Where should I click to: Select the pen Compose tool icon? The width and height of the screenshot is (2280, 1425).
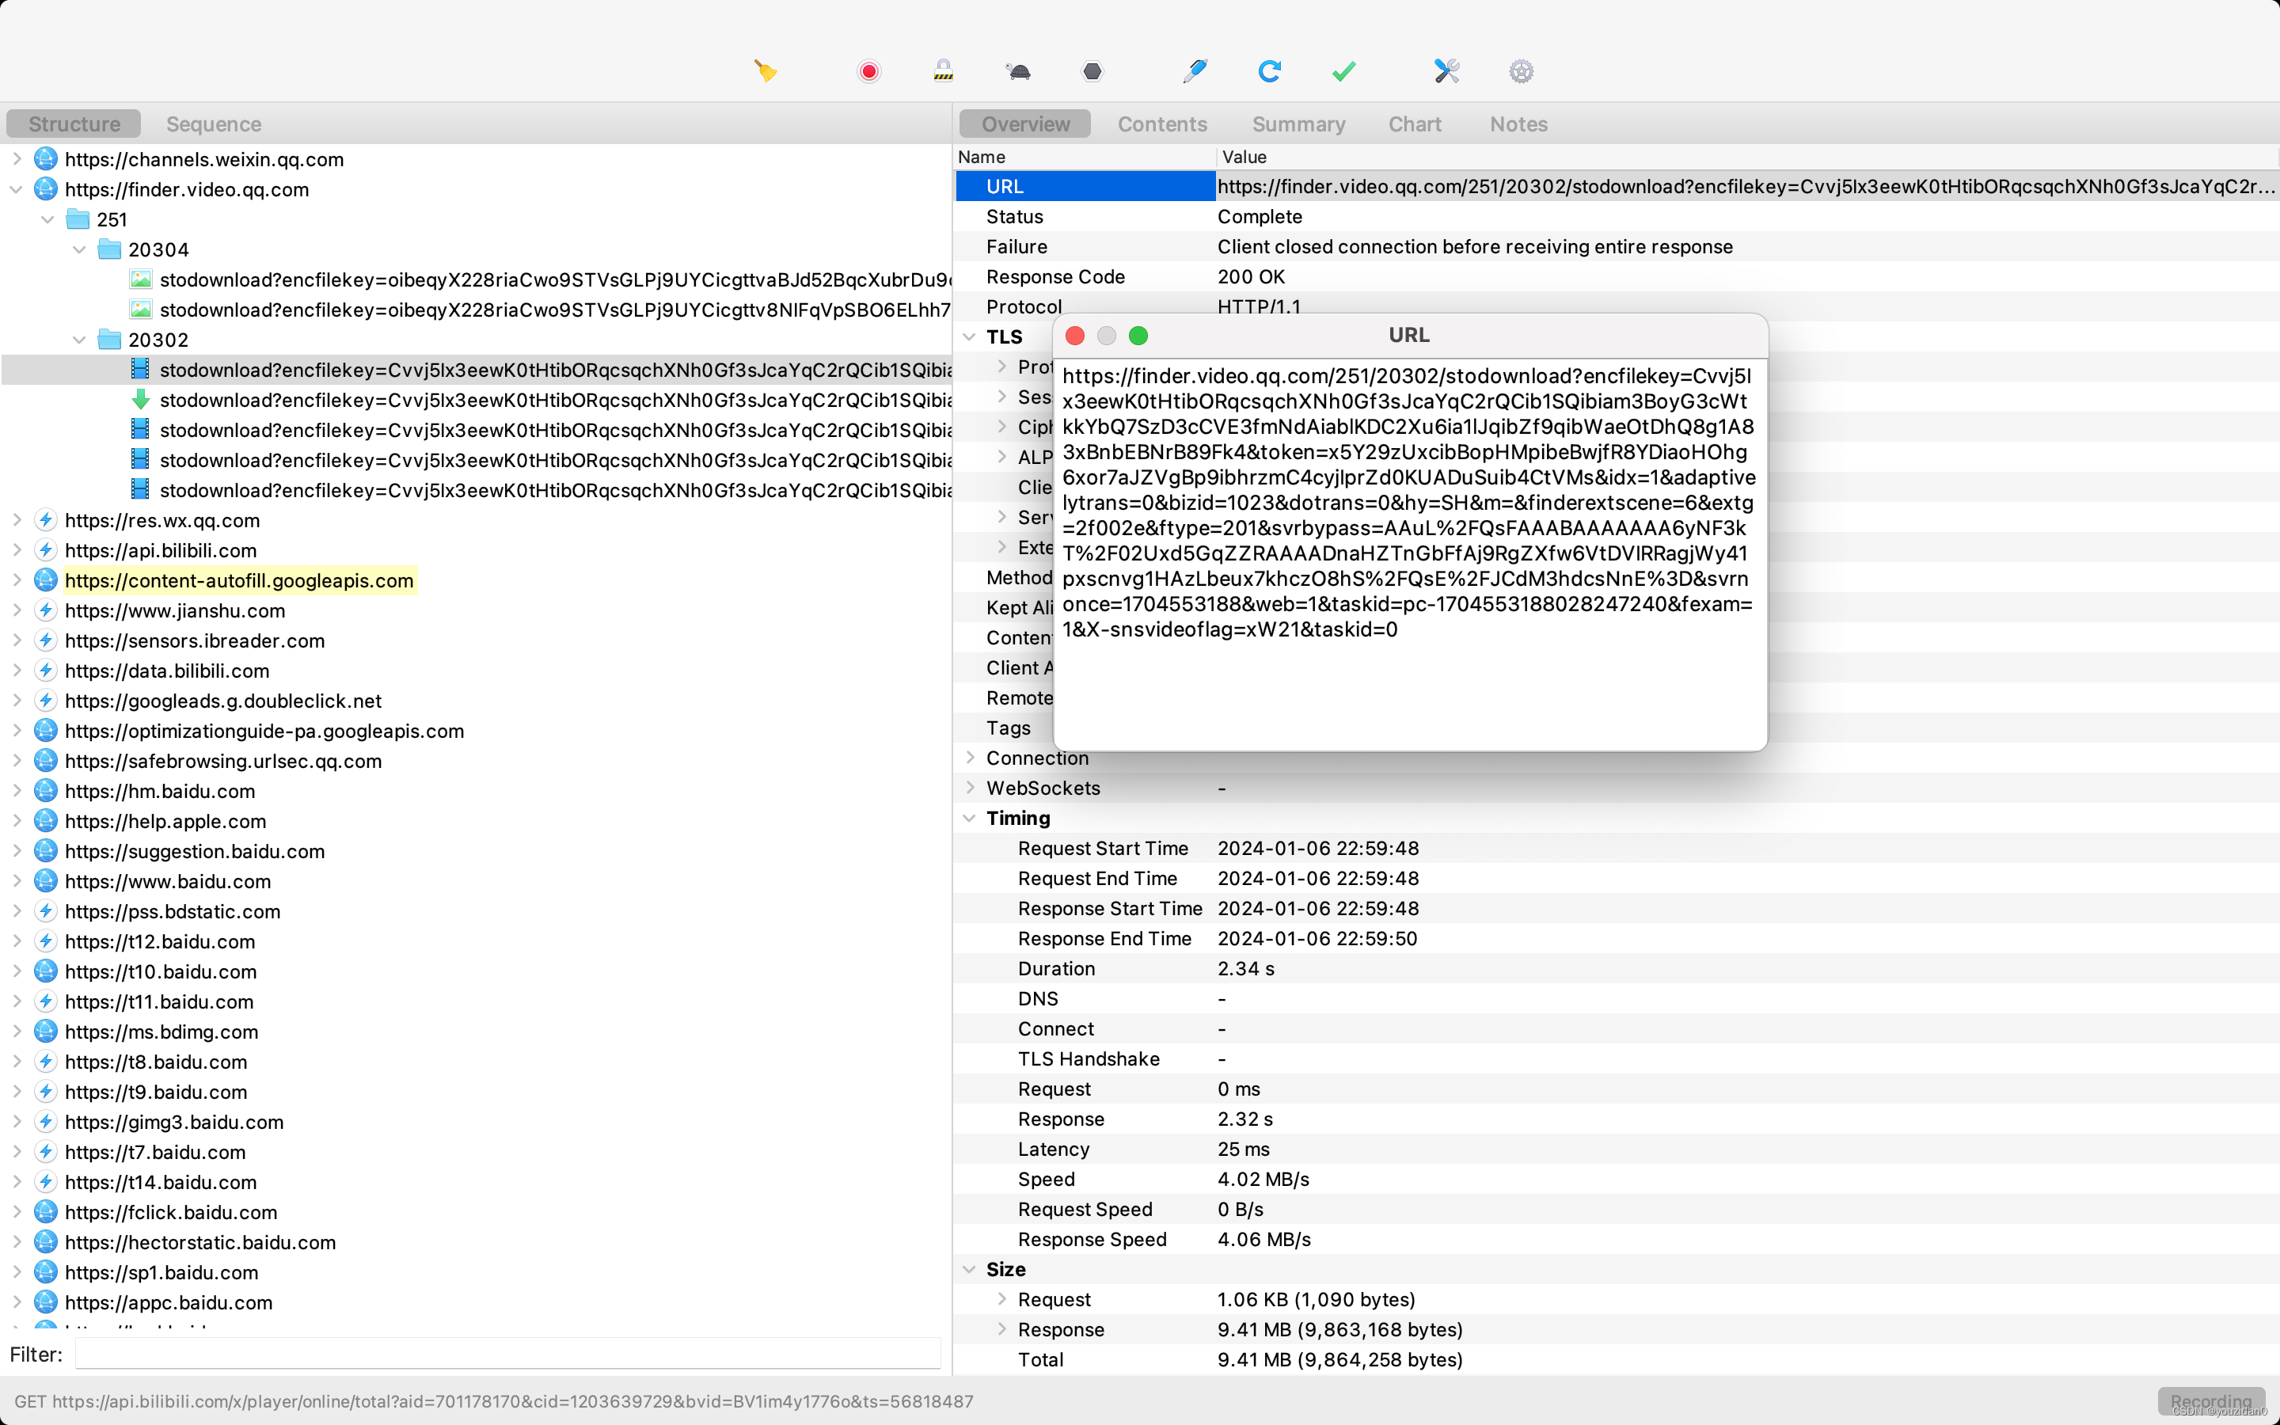click(1195, 70)
